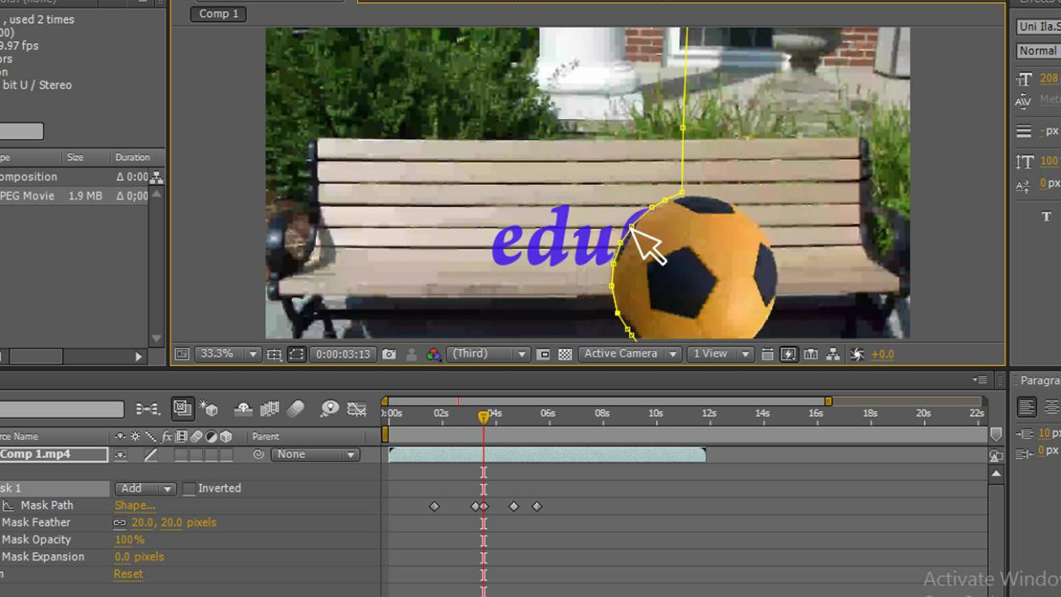Click the Take Snapshot camera icon
The width and height of the screenshot is (1061, 597).
[389, 354]
